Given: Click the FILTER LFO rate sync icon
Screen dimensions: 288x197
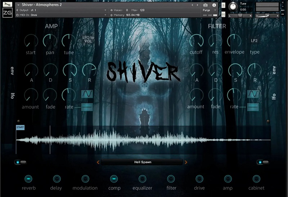Looking at the screenshot, I should [x=253, y=107].
